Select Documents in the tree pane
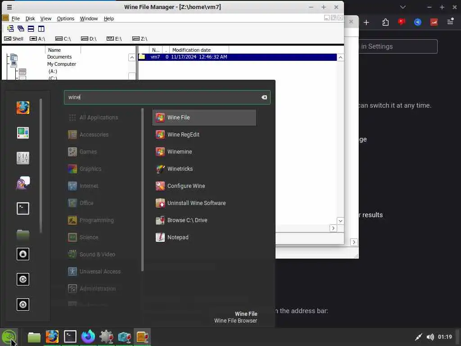 tap(59, 57)
